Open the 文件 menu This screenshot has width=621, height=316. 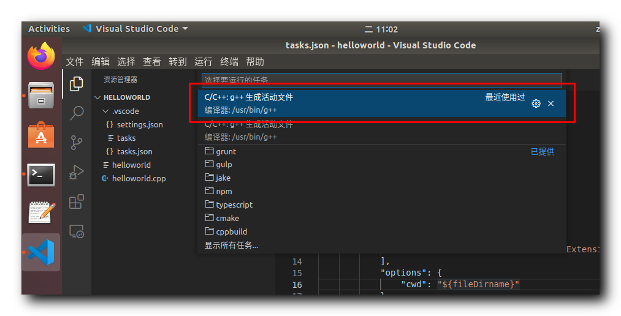74,62
